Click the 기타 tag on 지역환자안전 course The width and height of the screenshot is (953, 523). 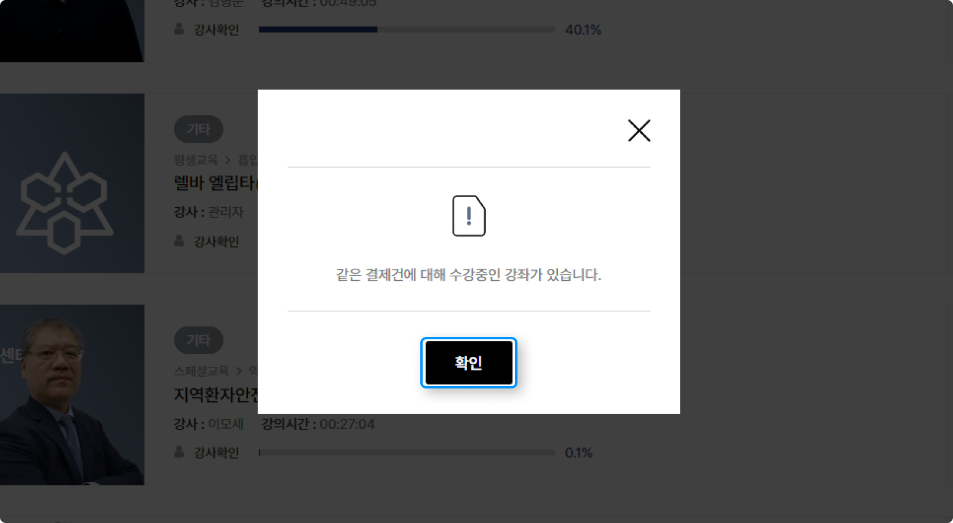198,340
